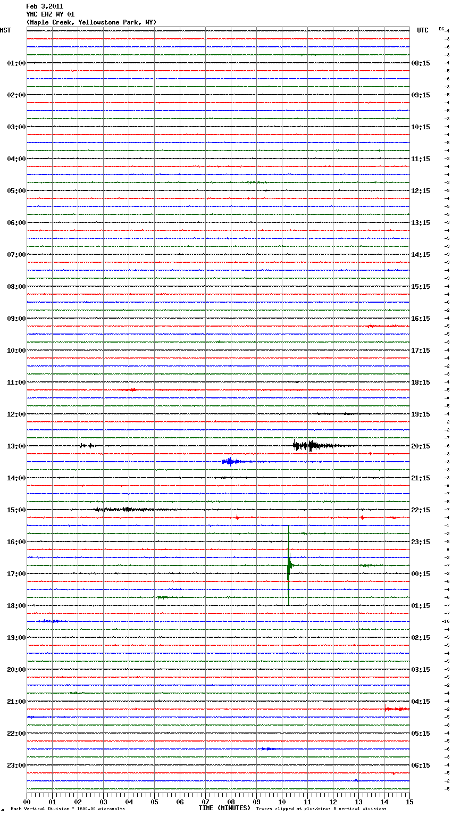
Task: Select the 08:00 MST time label
Action: point(16,287)
